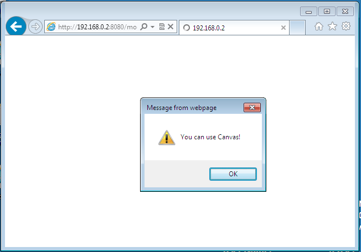361x252 pixels.
Task: Go back using the blue Back arrow
Action: coord(16,27)
